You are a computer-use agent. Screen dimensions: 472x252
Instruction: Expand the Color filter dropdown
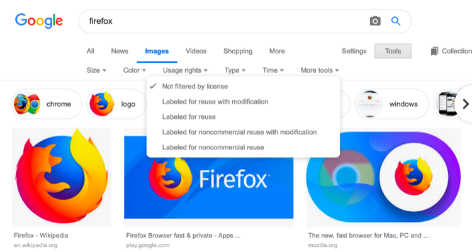pyautogui.click(x=134, y=70)
